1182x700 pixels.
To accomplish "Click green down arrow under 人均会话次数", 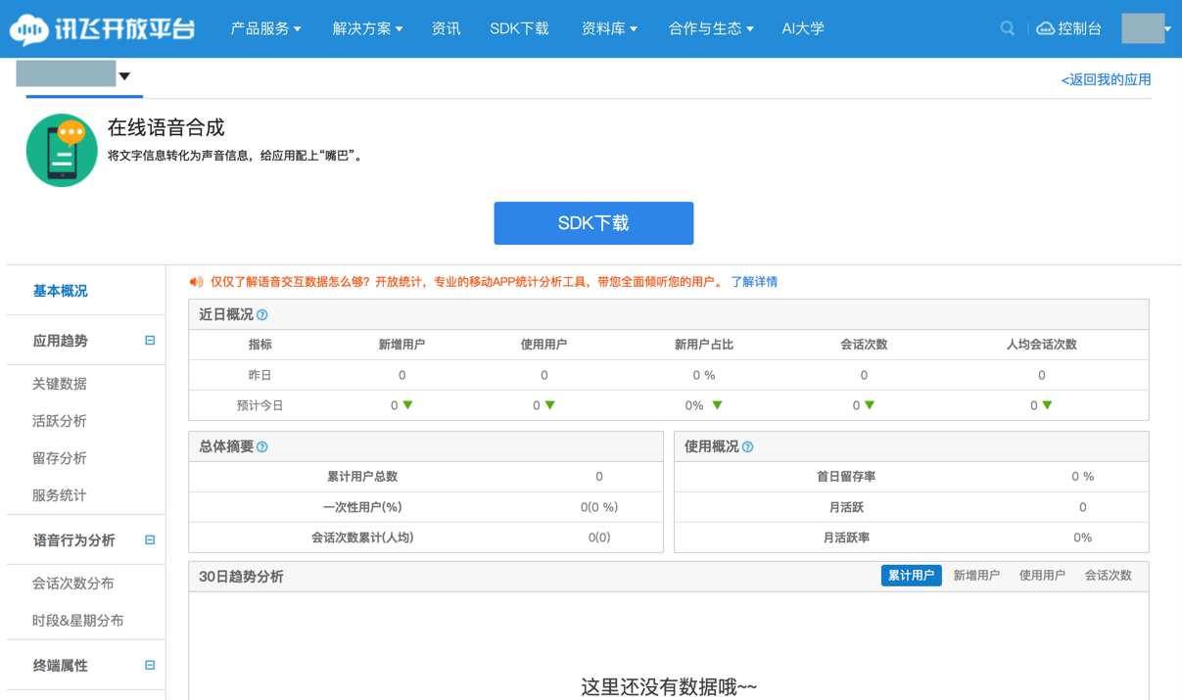I will (x=1047, y=405).
